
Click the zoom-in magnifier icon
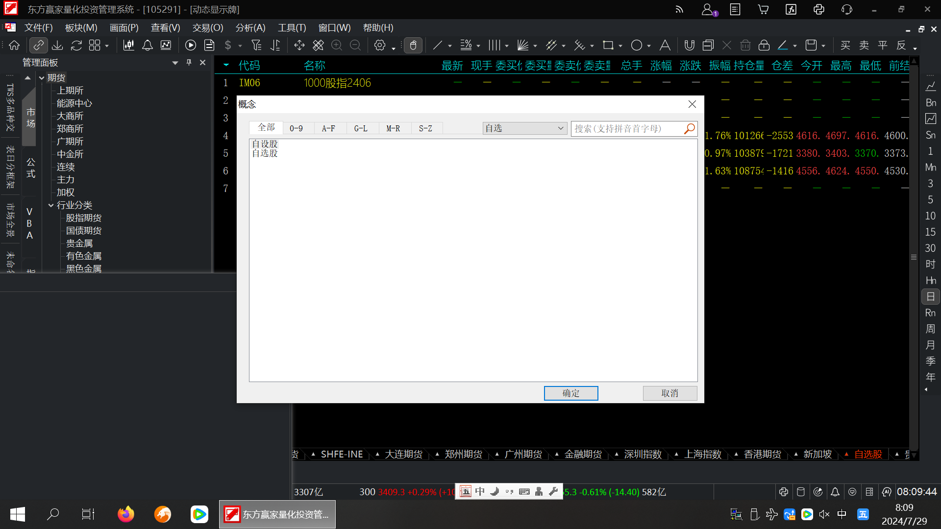pyautogui.click(x=337, y=46)
